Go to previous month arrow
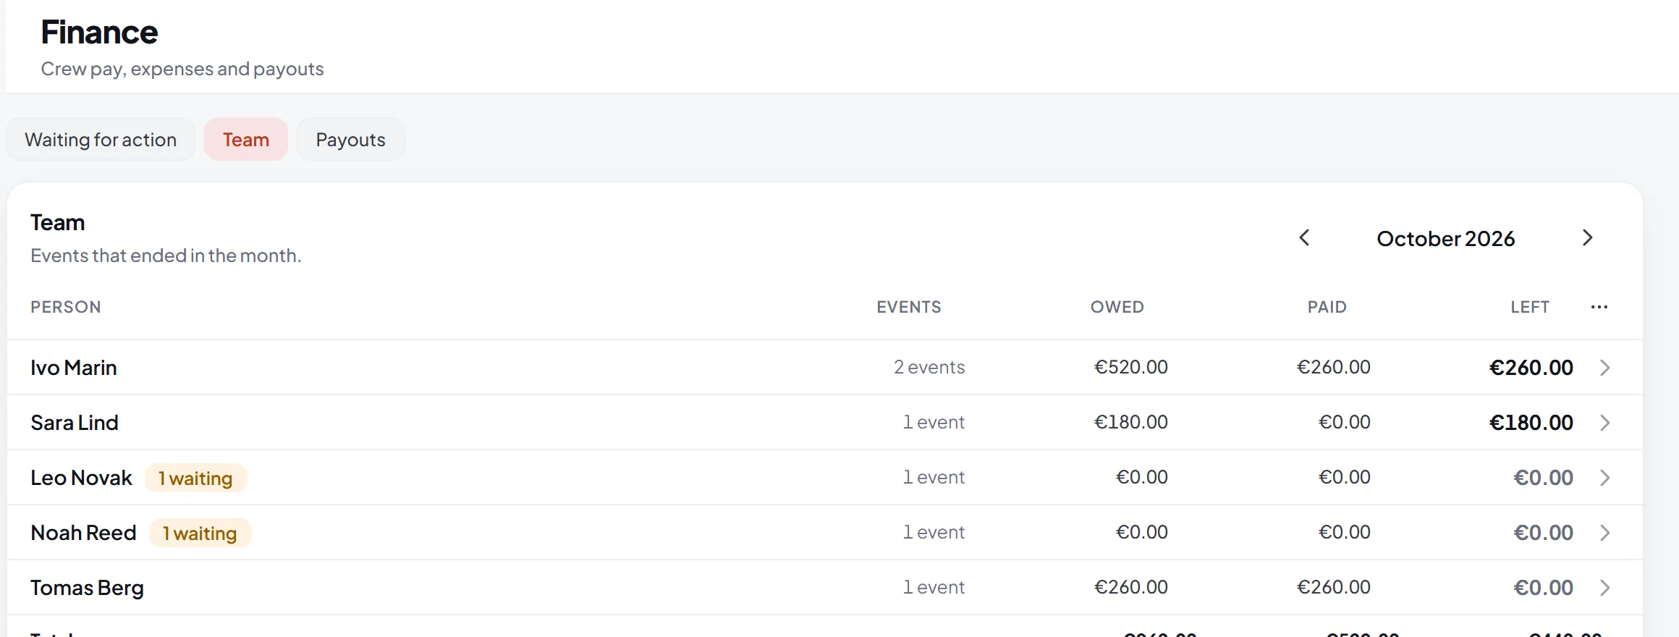 click(x=1304, y=238)
